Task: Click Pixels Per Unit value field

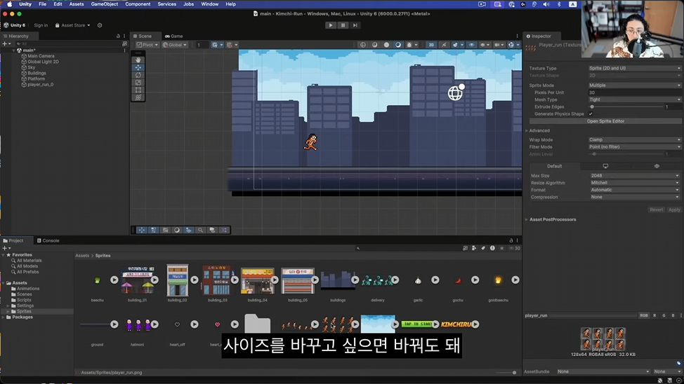Action: coord(634,92)
